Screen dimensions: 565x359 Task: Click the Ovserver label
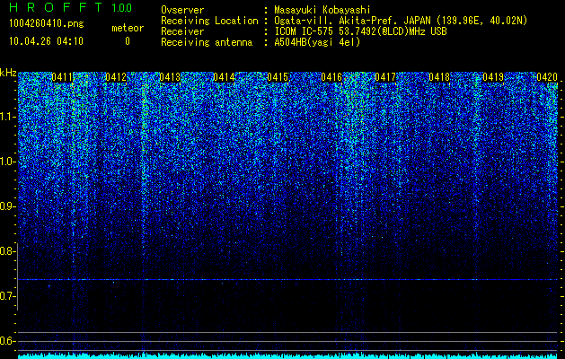[x=182, y=10]
